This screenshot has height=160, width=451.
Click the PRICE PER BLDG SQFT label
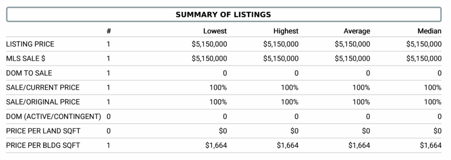43,145
